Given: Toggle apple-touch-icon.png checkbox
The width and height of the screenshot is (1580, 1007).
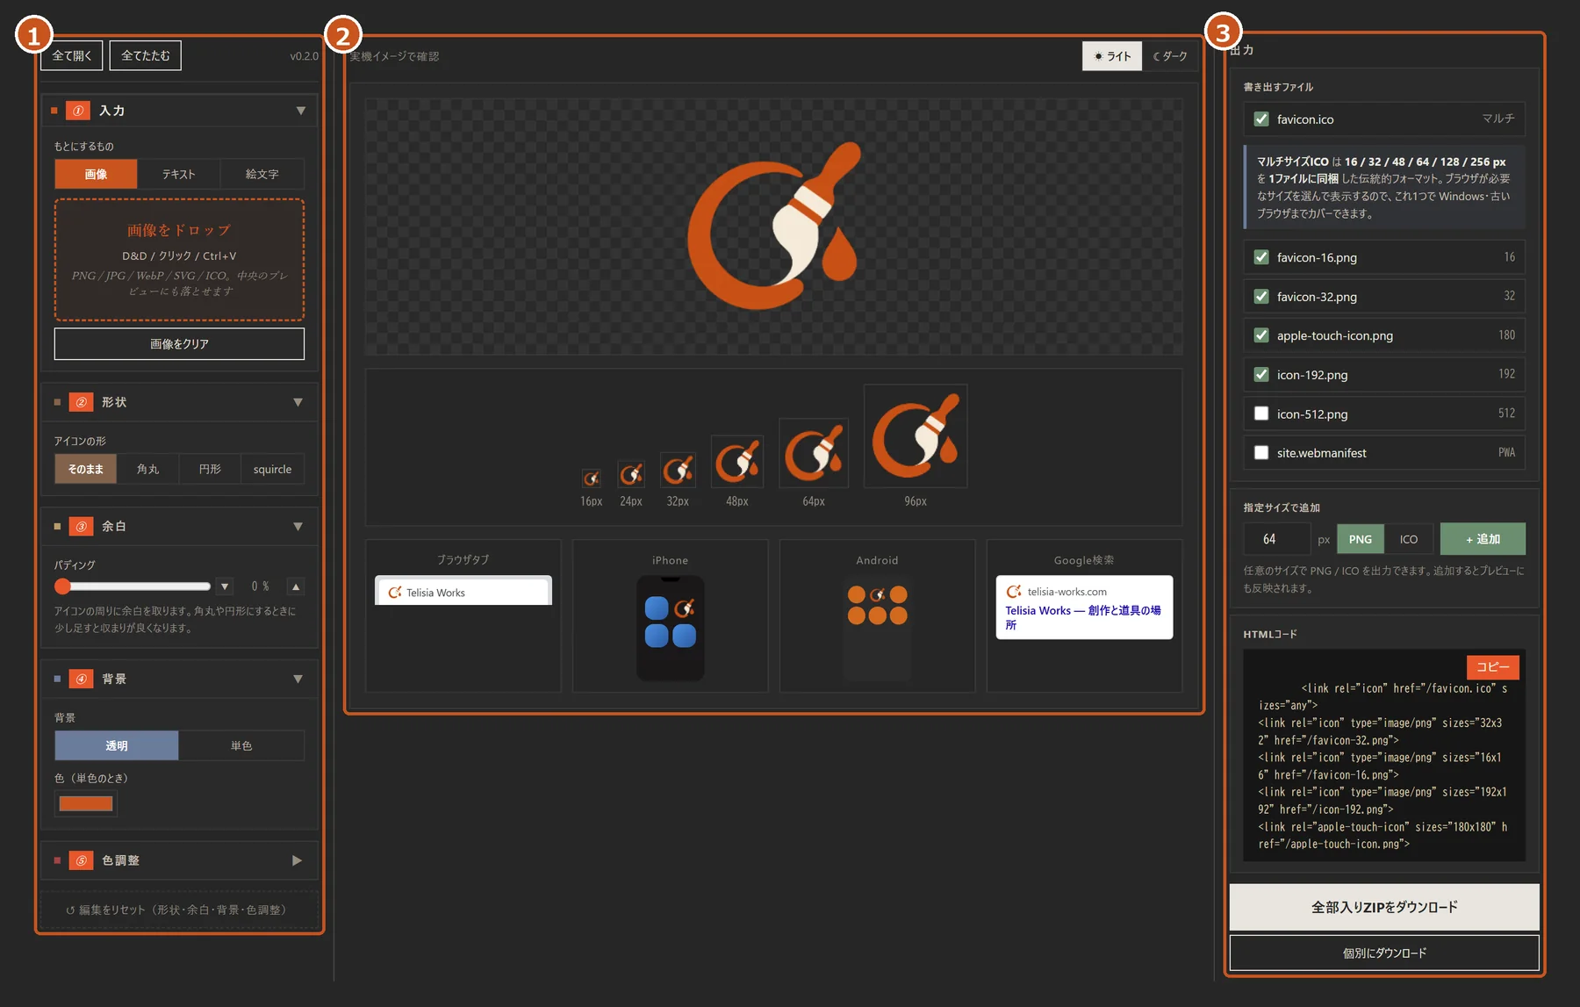Looking at the screenshot, I should (x=1261, y=335).
